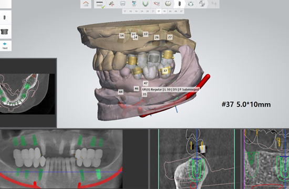The width and height of the screenshot is (289, 189).
Task: Click the red nerve circle marker in cross-section view
Action: (x=193, y=186)
